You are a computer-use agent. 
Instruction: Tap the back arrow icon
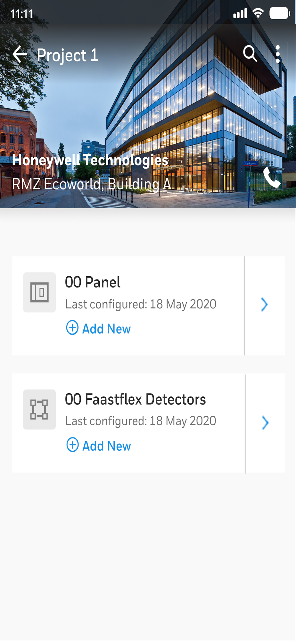[x=20, y=54]
